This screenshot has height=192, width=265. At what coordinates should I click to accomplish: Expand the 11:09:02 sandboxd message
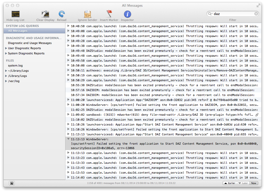click(68, 115)
